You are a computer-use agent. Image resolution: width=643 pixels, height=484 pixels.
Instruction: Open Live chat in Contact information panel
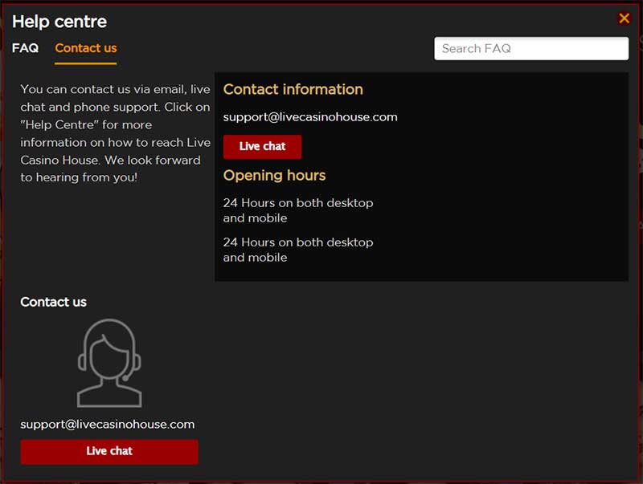(262, 147)
